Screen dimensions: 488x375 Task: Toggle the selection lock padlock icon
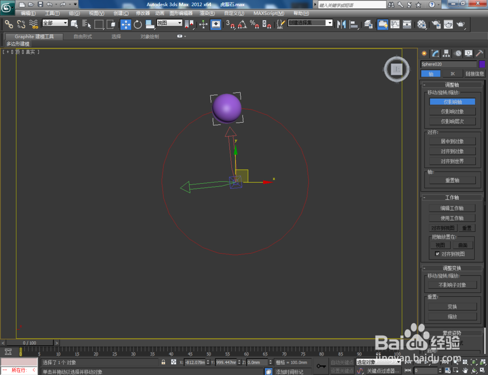(x=163, y=362)
